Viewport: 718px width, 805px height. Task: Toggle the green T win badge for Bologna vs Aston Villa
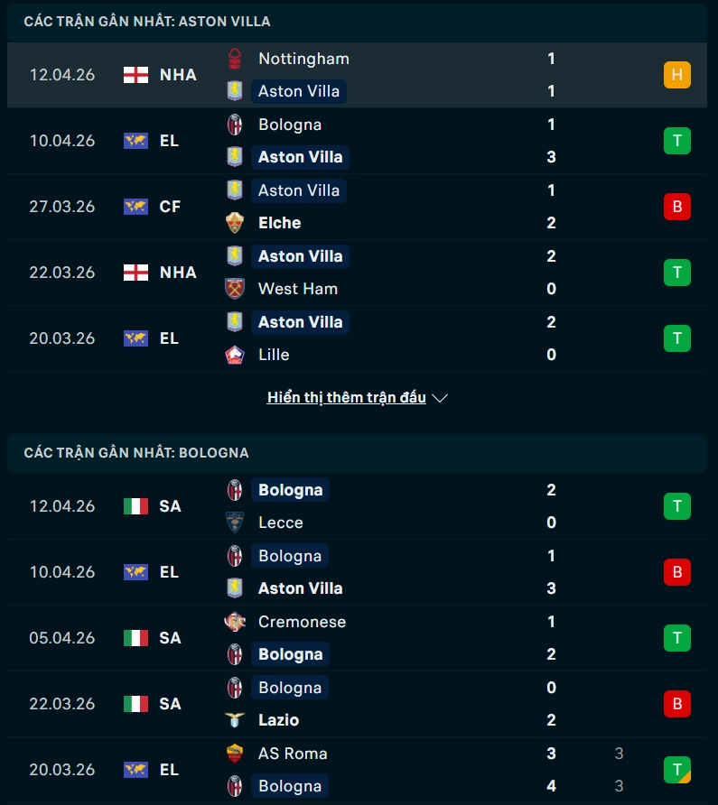tap(676, 141)
